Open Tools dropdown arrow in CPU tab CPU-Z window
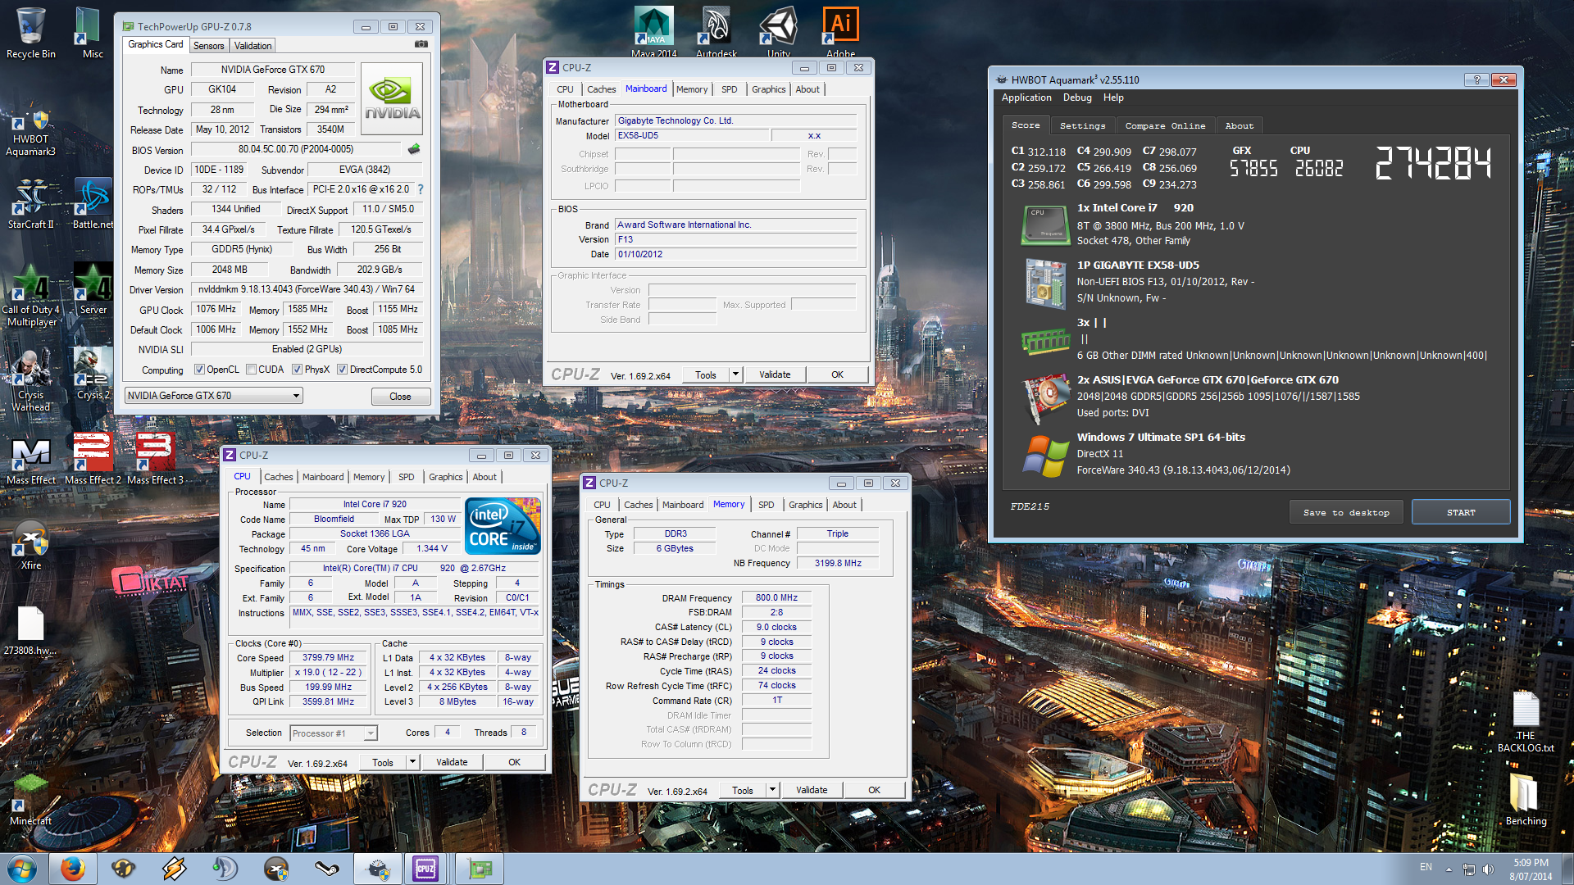This screenshot has width=1574, height=885. (x=412, y=762)
